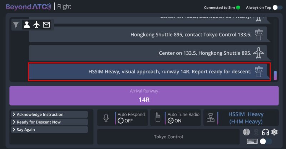Toggle the Always on Top switch
This screenshot has height=149, width=286.
click(278, 8)
